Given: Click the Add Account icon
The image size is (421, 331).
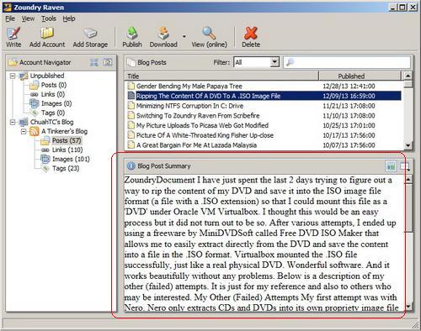Looking at the screenshot, I should tap(46, 33).
